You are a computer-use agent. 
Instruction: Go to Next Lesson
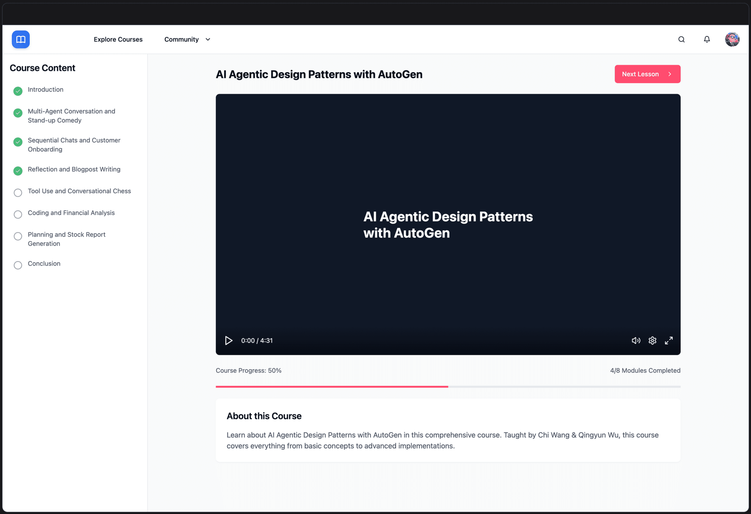[647, 74]
